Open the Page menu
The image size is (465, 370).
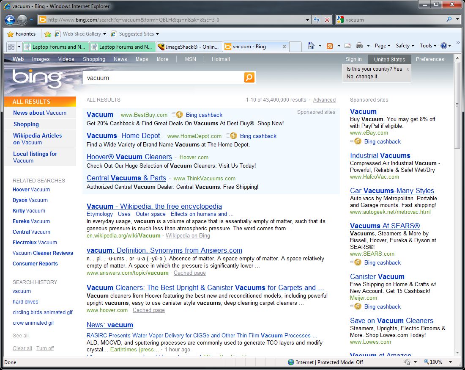coord(383,46)
